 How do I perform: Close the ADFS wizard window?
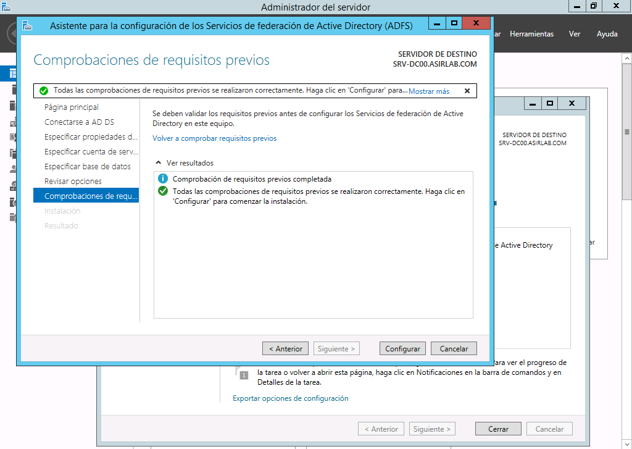[x=476, y=23]
